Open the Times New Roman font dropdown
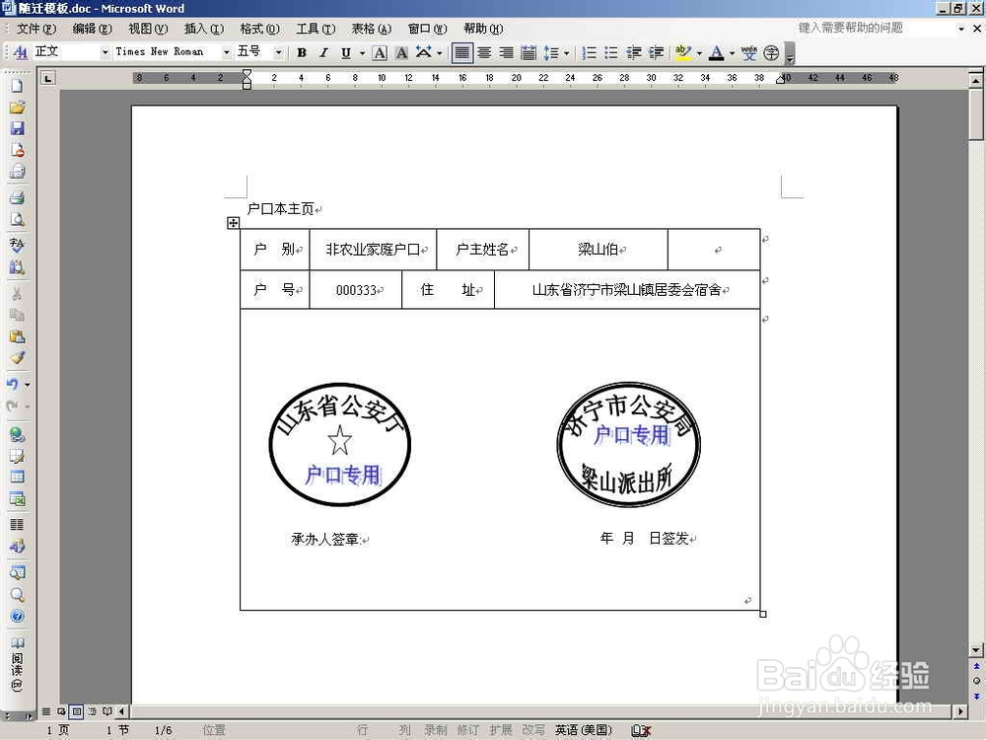 (x=225, y=52)
